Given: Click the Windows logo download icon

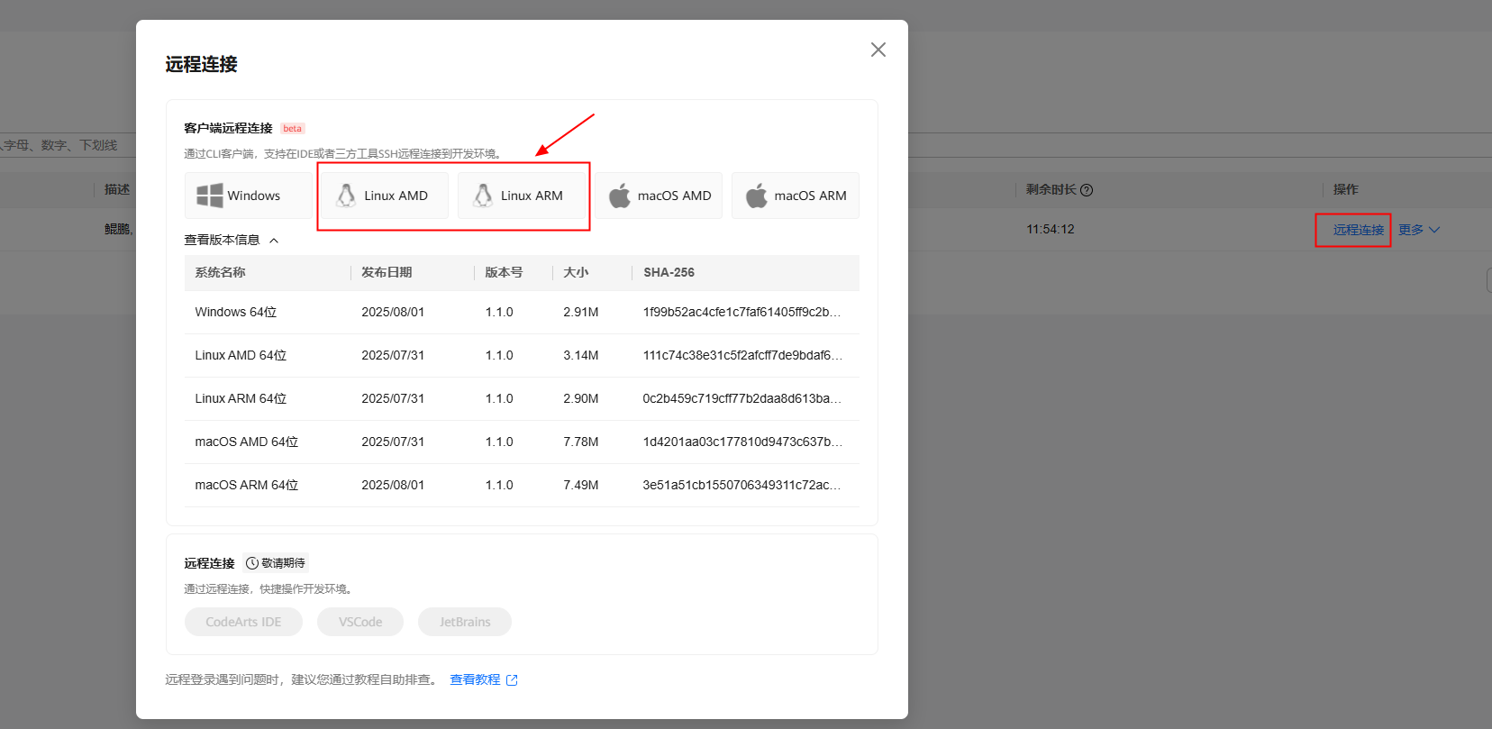Looking at the screenshot, I should (210, 196).
